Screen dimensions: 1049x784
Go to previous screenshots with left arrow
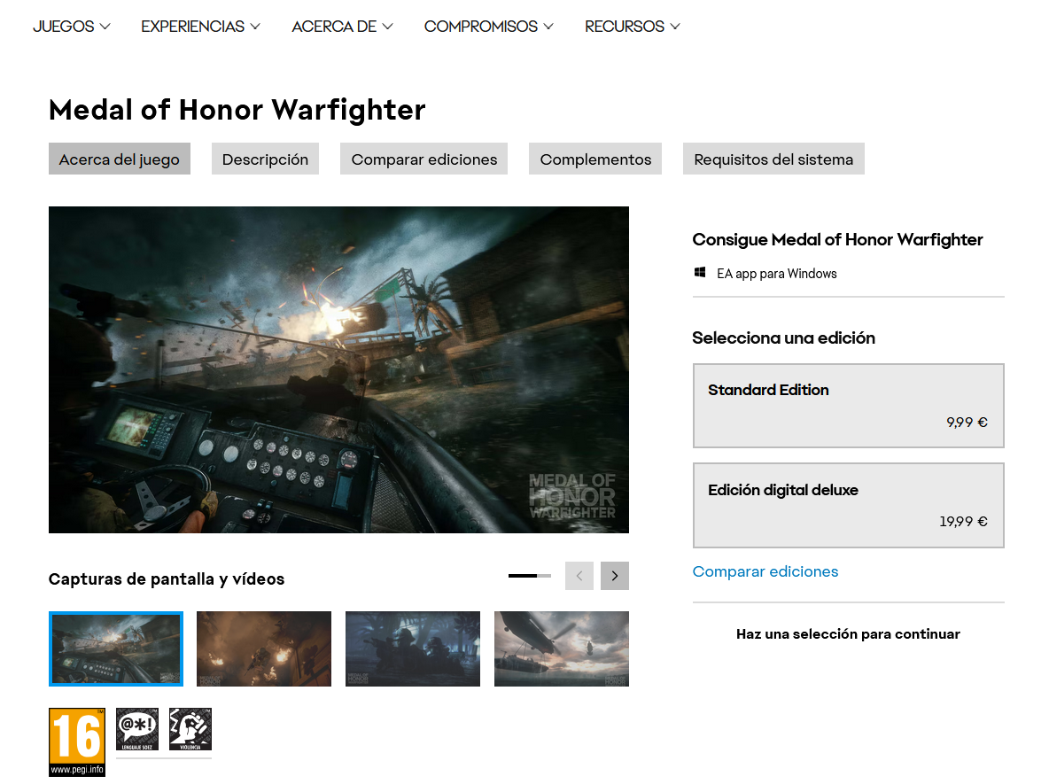point(579,576)
